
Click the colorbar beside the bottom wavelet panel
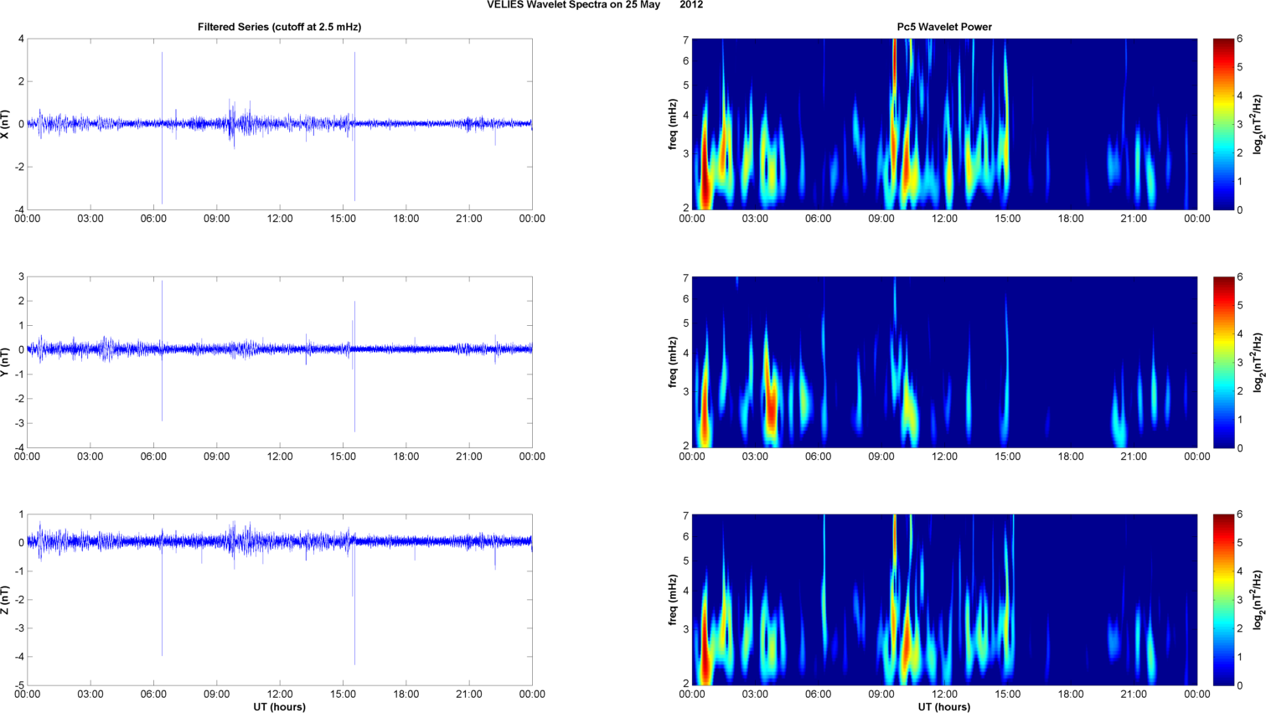point(1223,600)
